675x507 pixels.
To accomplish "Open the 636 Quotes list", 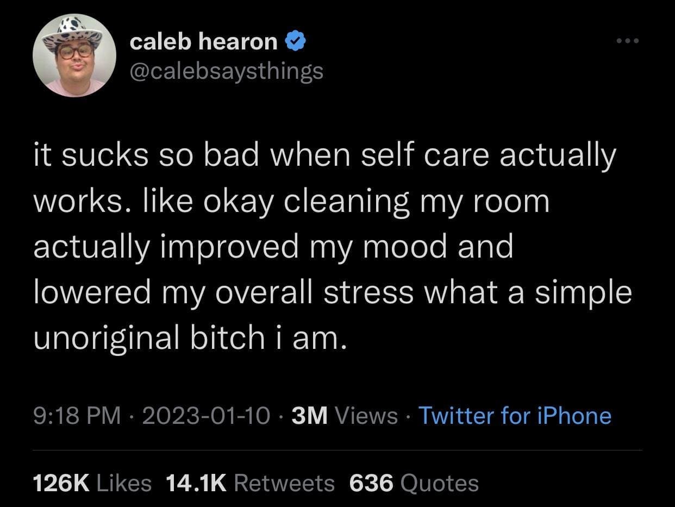I will tap(414, 483).
